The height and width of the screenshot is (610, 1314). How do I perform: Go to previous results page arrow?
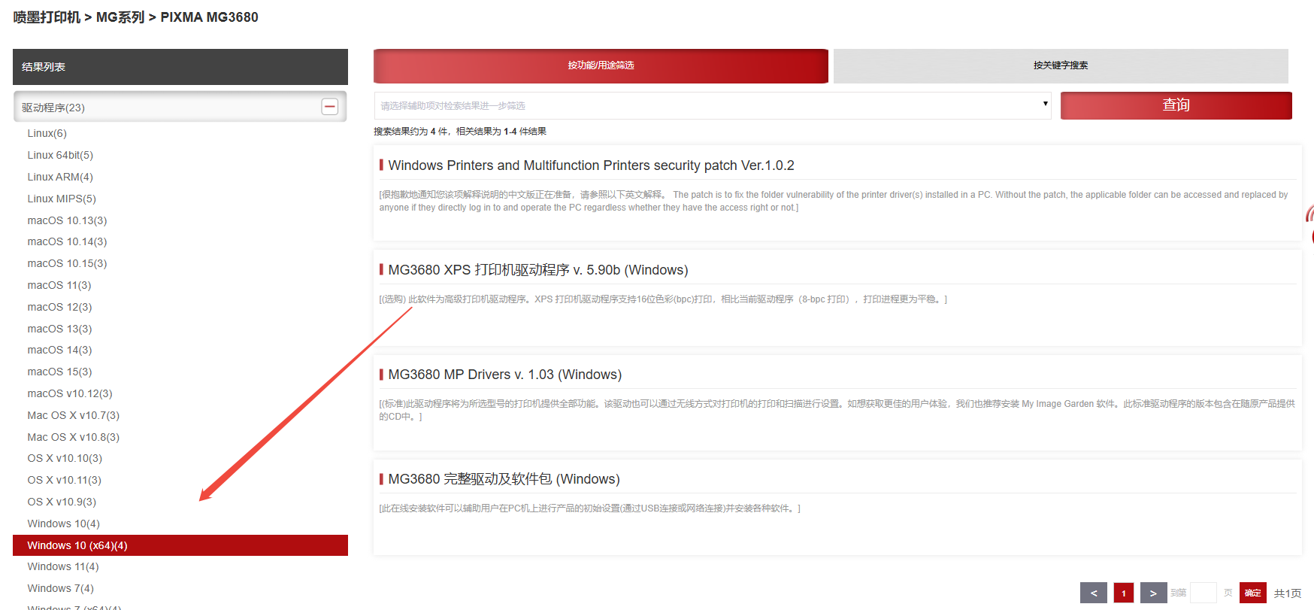(x=1094, y=593)
